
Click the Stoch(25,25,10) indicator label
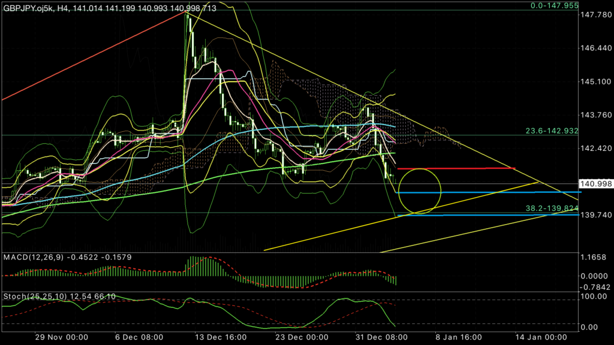pos(59,296)
